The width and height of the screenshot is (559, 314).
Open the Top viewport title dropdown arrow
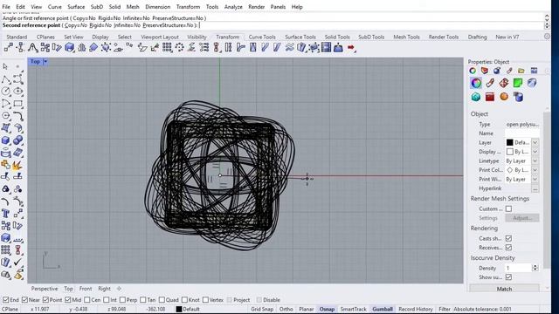pos(45,62)
